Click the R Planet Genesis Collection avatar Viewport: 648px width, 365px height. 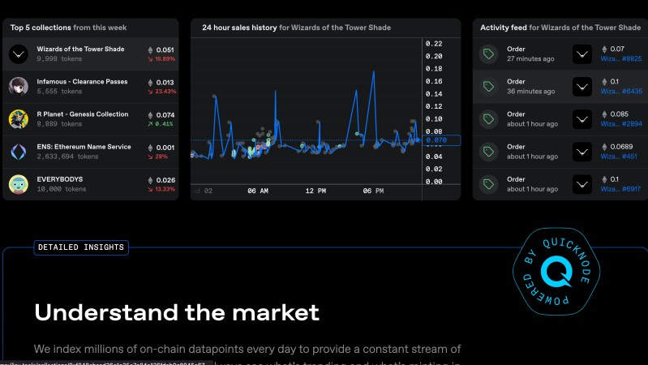[x=18, y=119]
